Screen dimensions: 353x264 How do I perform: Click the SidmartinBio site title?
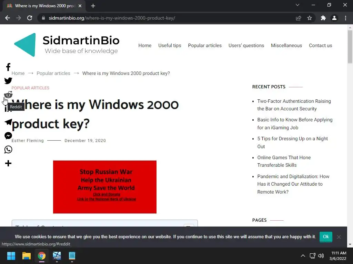point(81,41)
